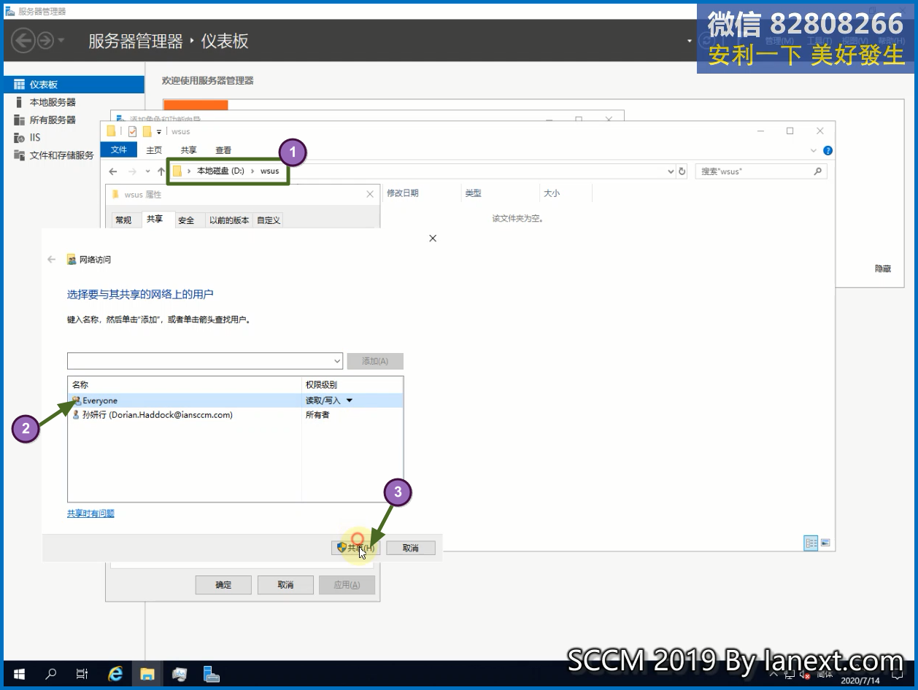Viewport: 918px width, 690px height.
Task: Click 本地磁盘 (D:) in the address path
Action: [x=220, y=171]
